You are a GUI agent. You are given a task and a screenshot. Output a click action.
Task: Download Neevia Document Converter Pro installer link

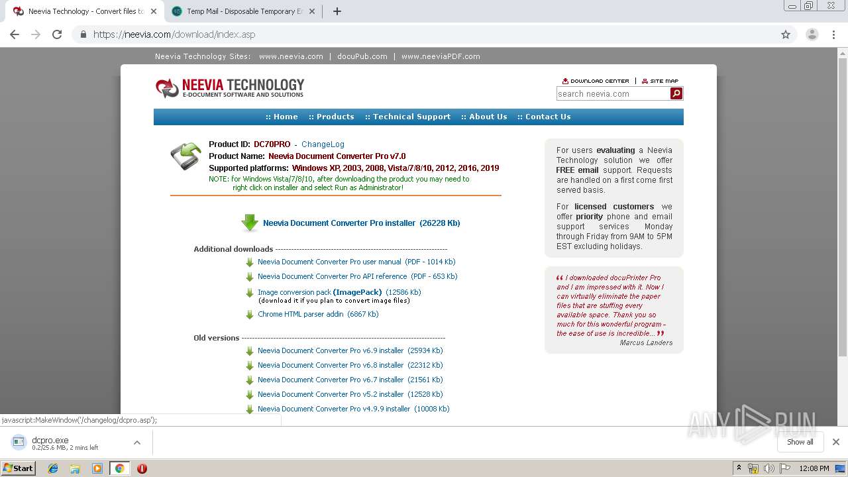pyautogui.click(x=361, y=223)
